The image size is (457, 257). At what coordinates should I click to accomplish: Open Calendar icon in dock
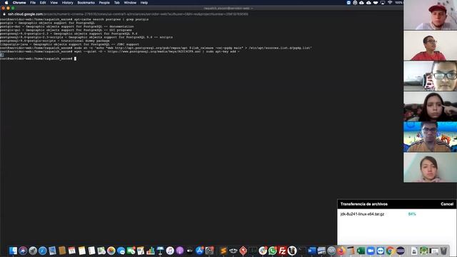coord(72,251)
